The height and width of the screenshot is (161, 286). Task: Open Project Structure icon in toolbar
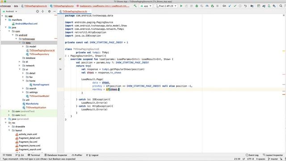pos(252,6)
